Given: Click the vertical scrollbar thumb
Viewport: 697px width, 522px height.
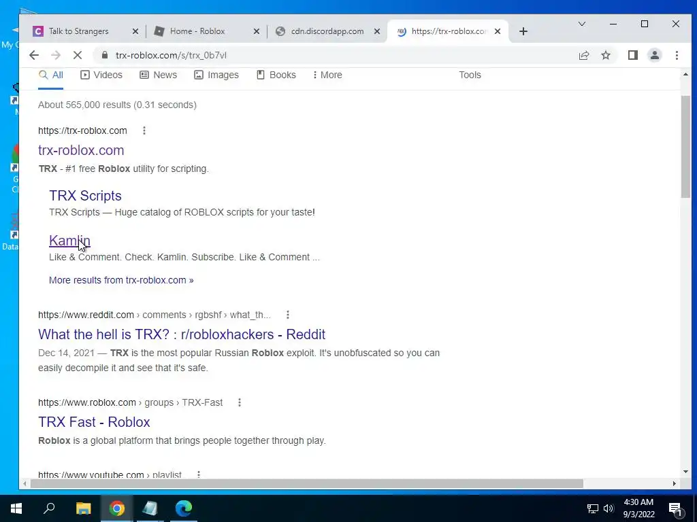Looking at the screenshot, I should click(685, 147).
